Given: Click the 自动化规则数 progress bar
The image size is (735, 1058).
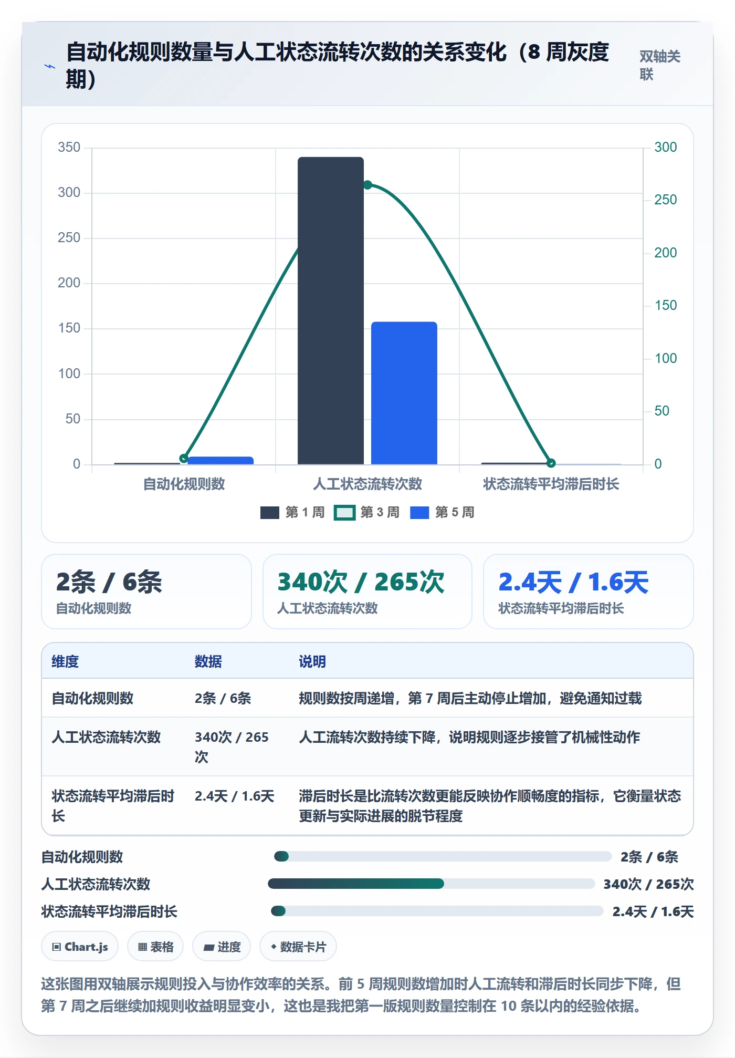Looking at the screenshot, I should (x=443, y=856).
